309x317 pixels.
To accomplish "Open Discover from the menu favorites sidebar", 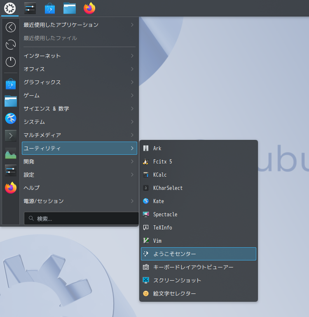I will pyautogui.click(x=11, y=84).
